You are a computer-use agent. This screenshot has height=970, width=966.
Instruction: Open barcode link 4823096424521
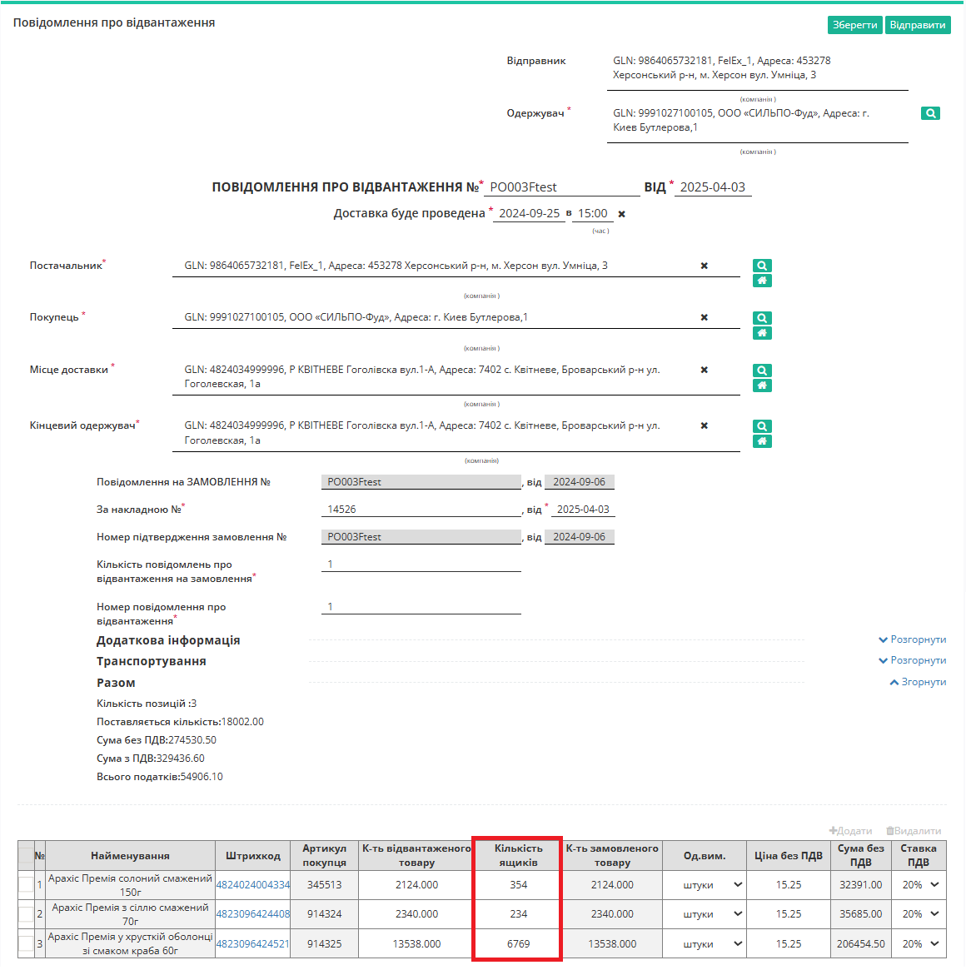(x=252, y=944)
